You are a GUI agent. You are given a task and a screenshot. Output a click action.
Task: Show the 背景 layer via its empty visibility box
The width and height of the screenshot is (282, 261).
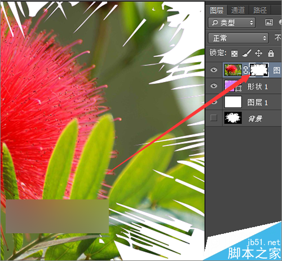pos(214,118)
